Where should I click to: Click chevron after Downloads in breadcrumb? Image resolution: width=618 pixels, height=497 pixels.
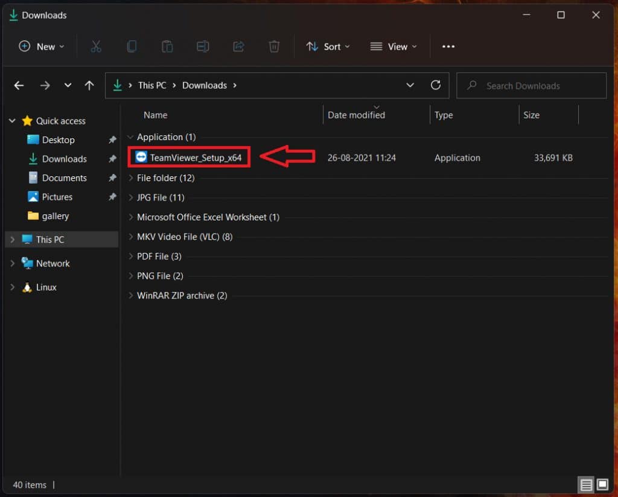coord(235,85)
